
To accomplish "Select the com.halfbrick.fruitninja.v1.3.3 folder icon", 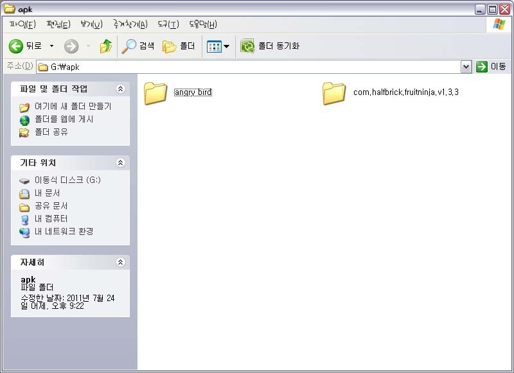I will tap(333, 93).
